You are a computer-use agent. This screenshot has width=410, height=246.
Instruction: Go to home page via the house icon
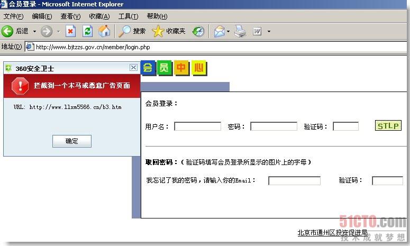click(x=104, y=31)
